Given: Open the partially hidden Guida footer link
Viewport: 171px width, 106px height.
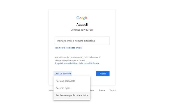Looking at the screenshot, I should click(92, 90).
